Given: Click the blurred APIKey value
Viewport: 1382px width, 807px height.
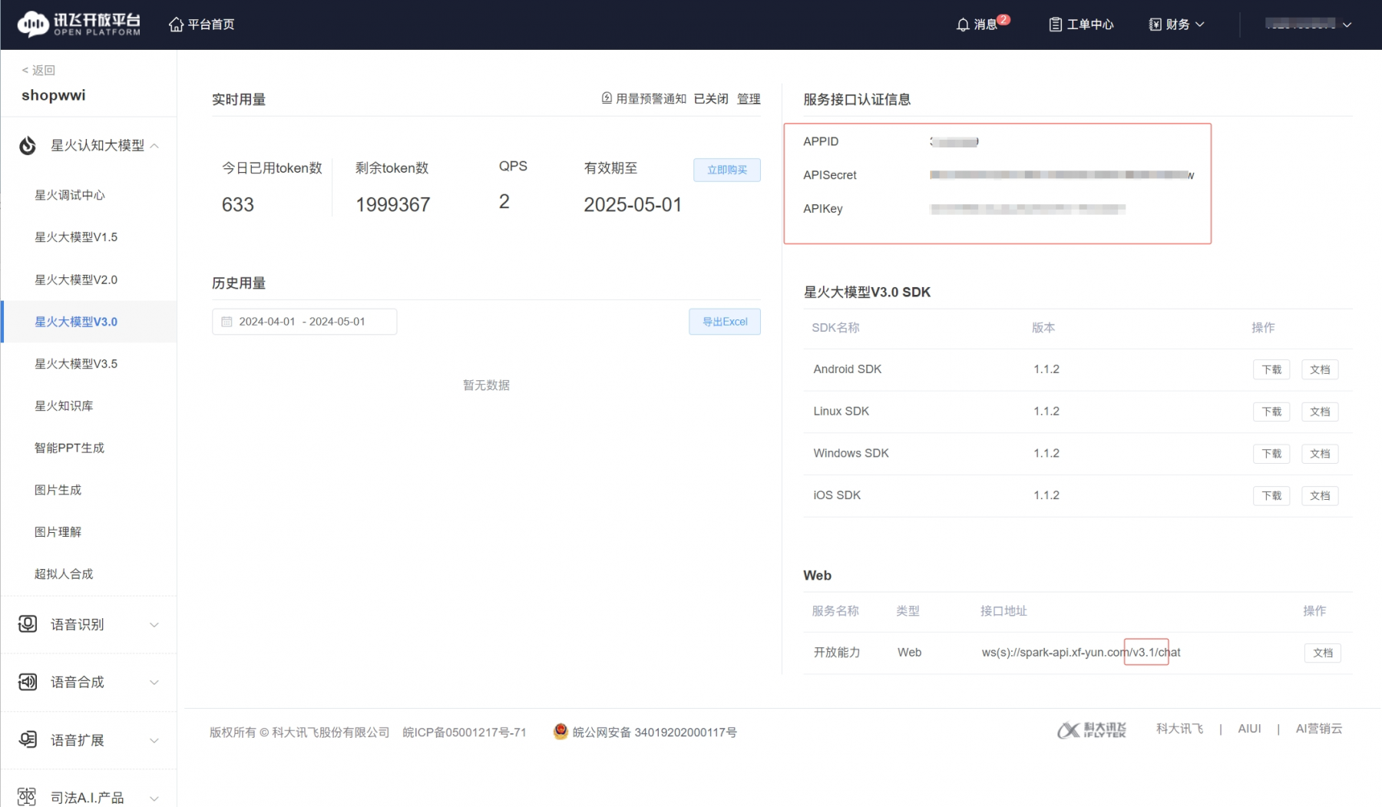Looking at the screenshot, I should point(1028,209).
